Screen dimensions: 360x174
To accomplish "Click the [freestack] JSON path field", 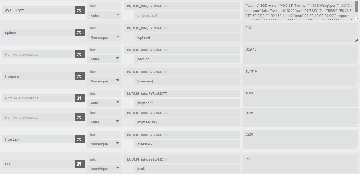I will click(x=187, y=144).
